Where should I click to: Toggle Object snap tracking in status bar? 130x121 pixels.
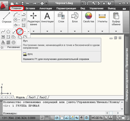coord(67,118)
